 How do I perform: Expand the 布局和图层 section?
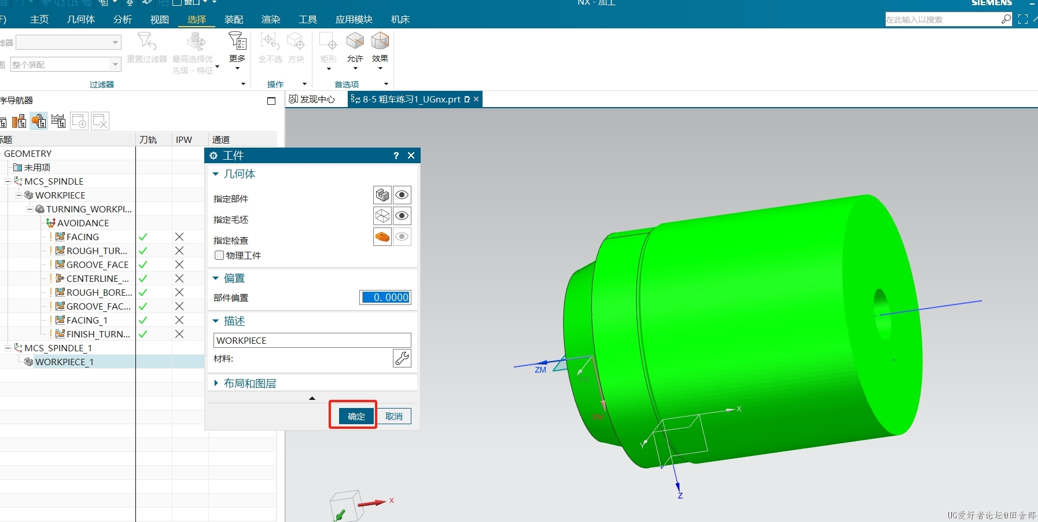pyautogui.click(x=216, y=383)
